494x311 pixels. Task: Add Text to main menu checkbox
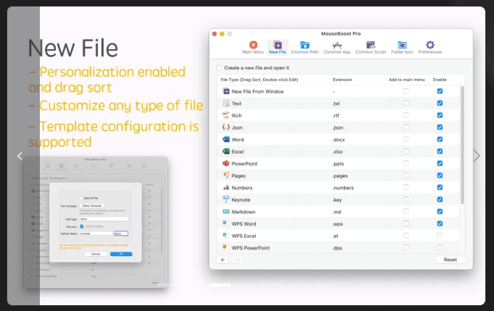pos(406,103)
